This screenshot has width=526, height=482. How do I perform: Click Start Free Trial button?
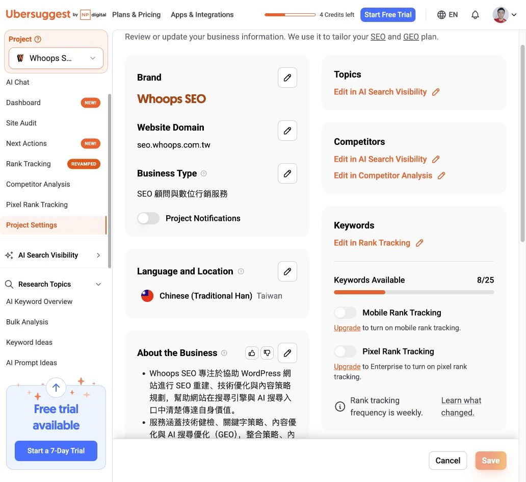point(388,15)
